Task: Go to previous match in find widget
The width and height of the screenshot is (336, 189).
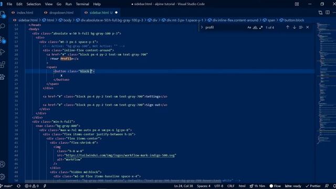Action: point(288,27)
